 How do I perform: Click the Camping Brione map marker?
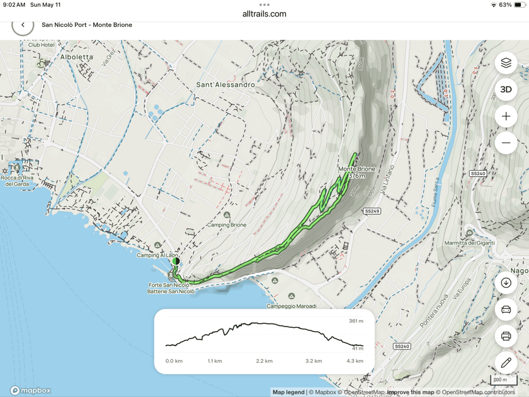click(x=227, y=215)
